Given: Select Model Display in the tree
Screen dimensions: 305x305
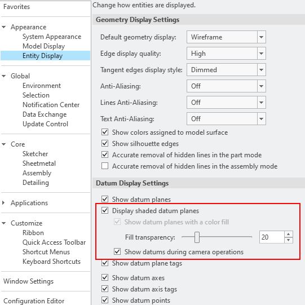Looking at the screenshot, I should 43,46.
